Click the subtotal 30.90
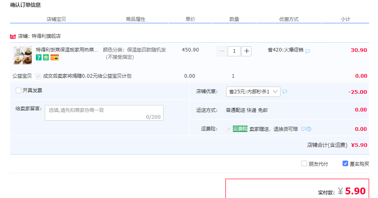Image resolution: width=378 pixels, height=198 pixels. click(x=359, y=50)
